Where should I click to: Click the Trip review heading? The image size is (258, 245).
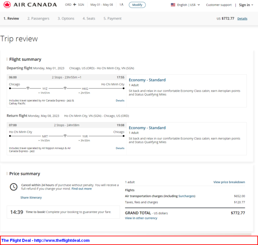19,39
